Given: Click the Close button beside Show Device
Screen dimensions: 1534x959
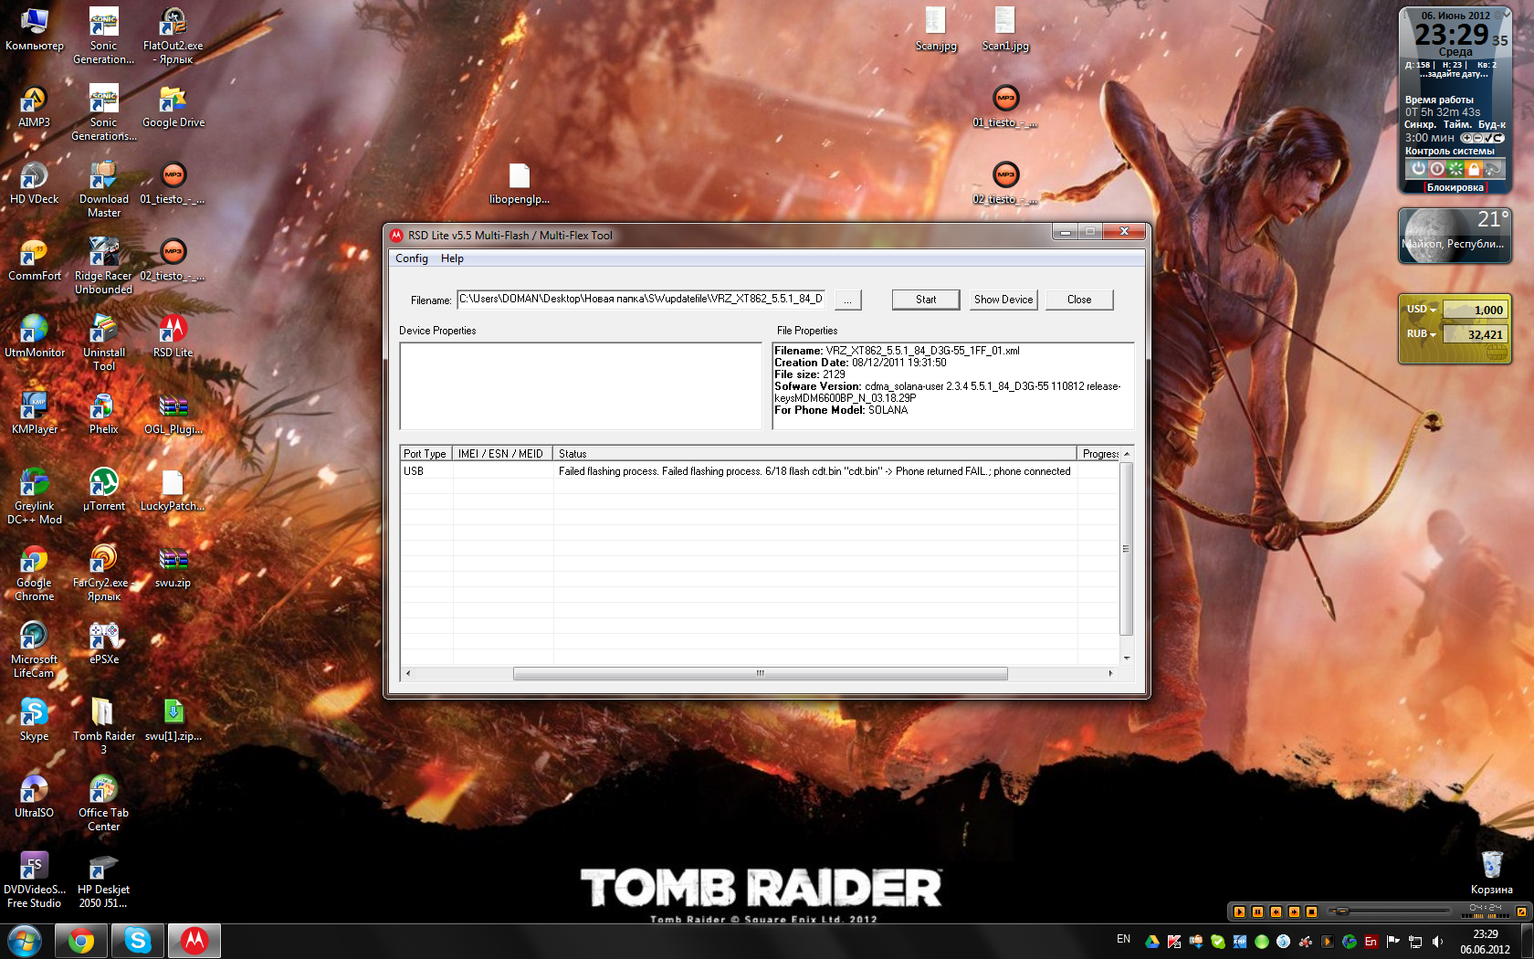Looking at the screenshot, I should point(1079,300).
